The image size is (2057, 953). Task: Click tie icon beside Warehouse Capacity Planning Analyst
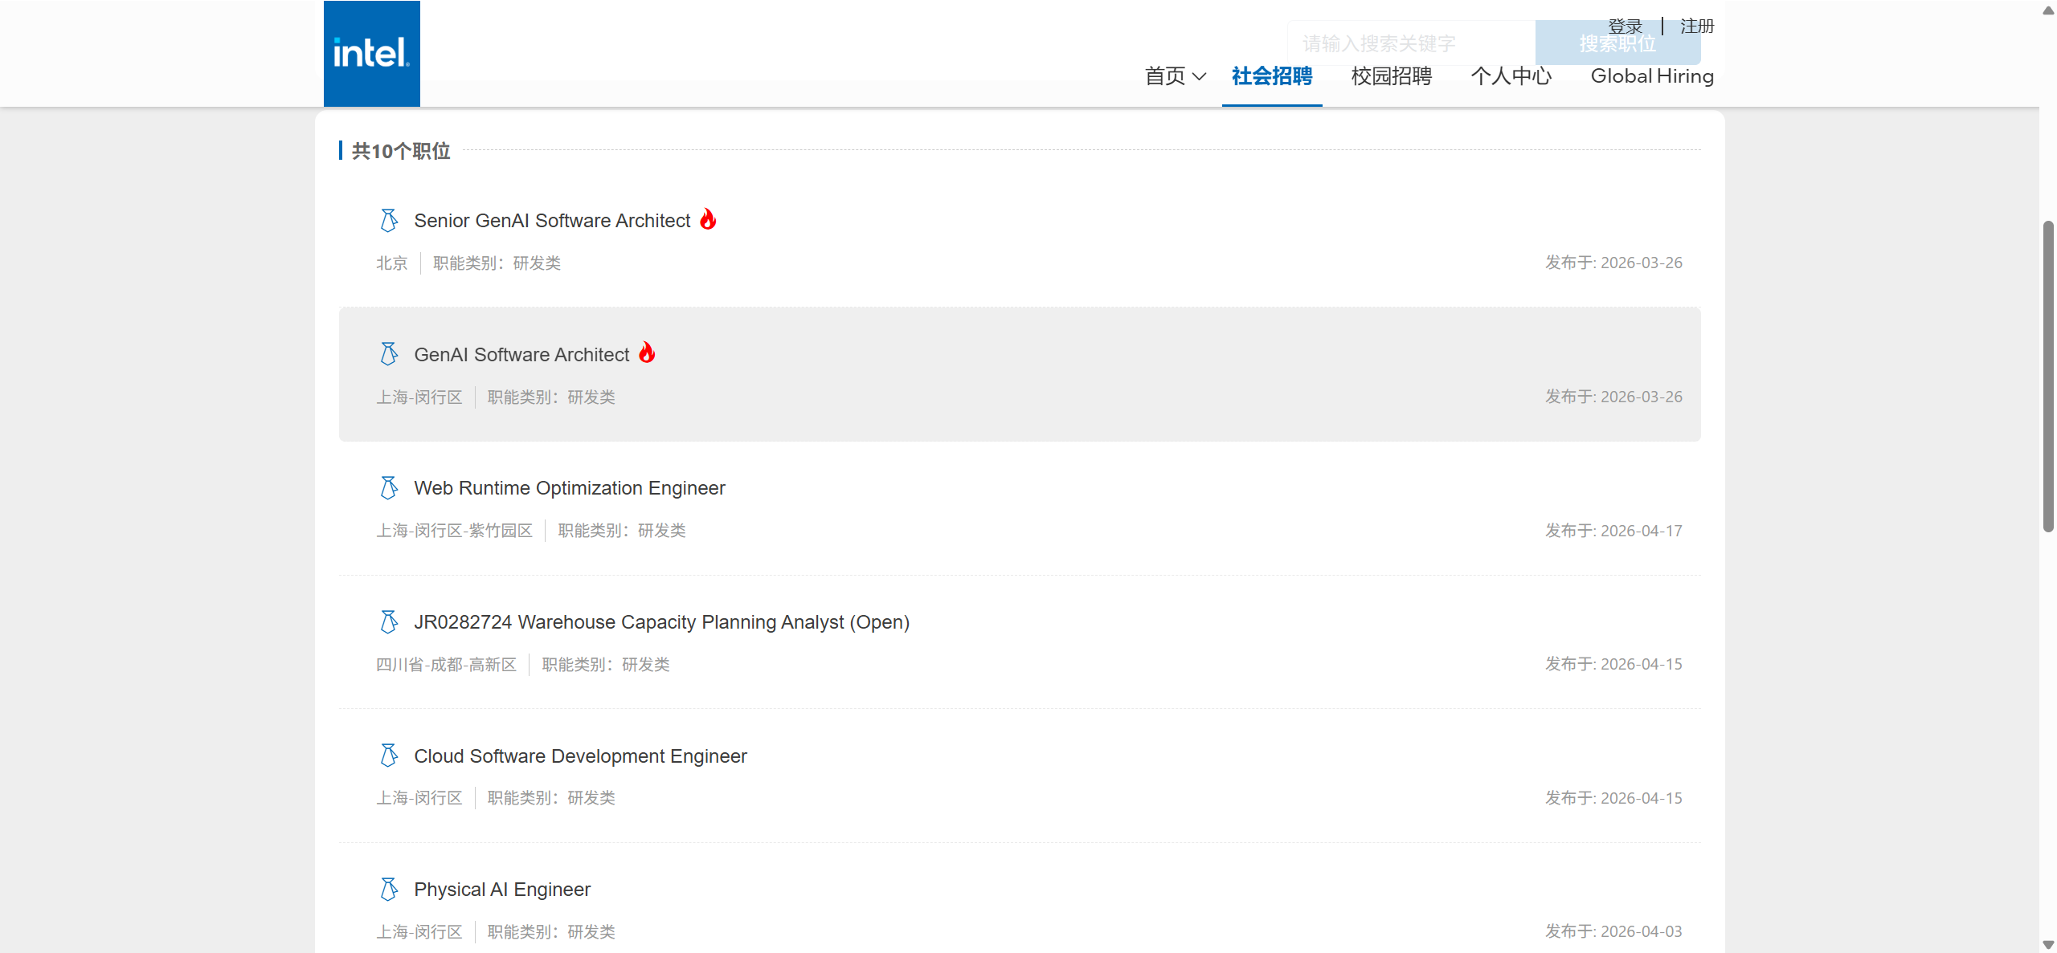coord(389,622)
